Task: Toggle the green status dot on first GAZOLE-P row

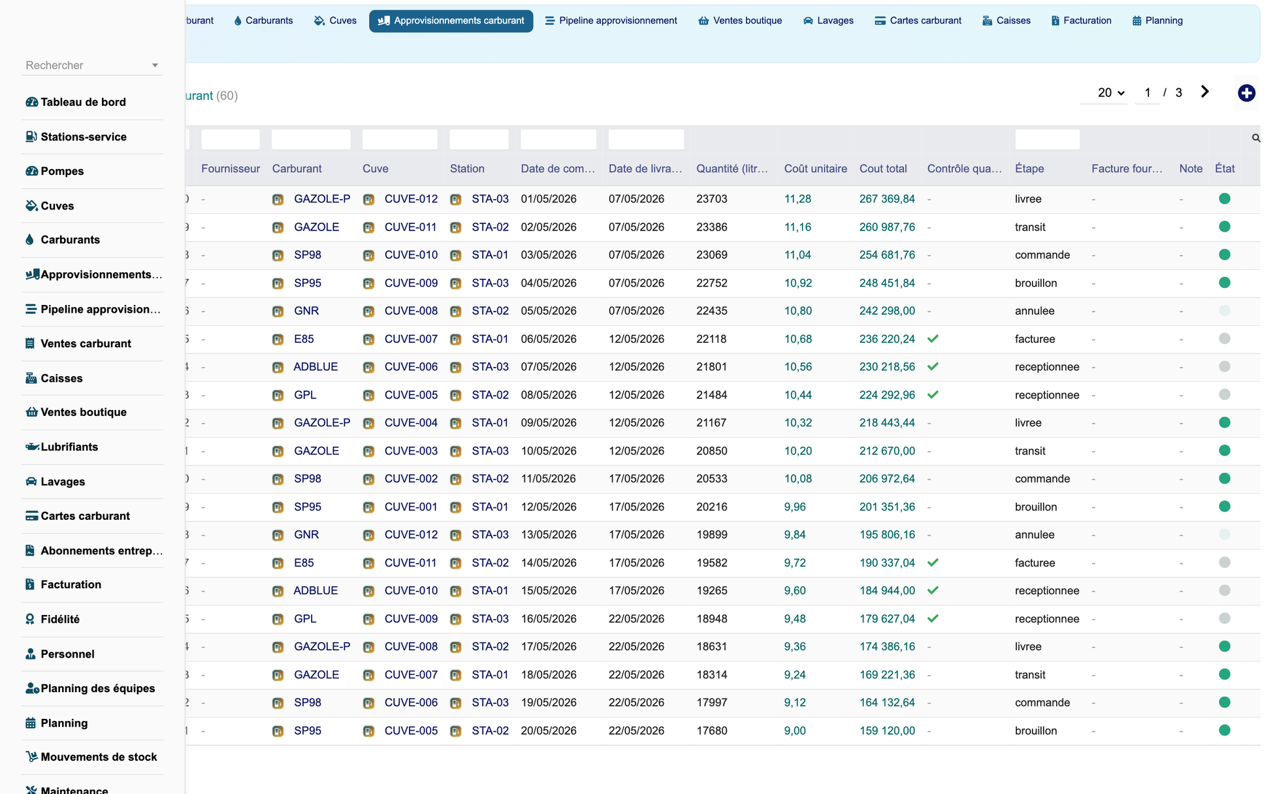Action: click(1225, 198)
